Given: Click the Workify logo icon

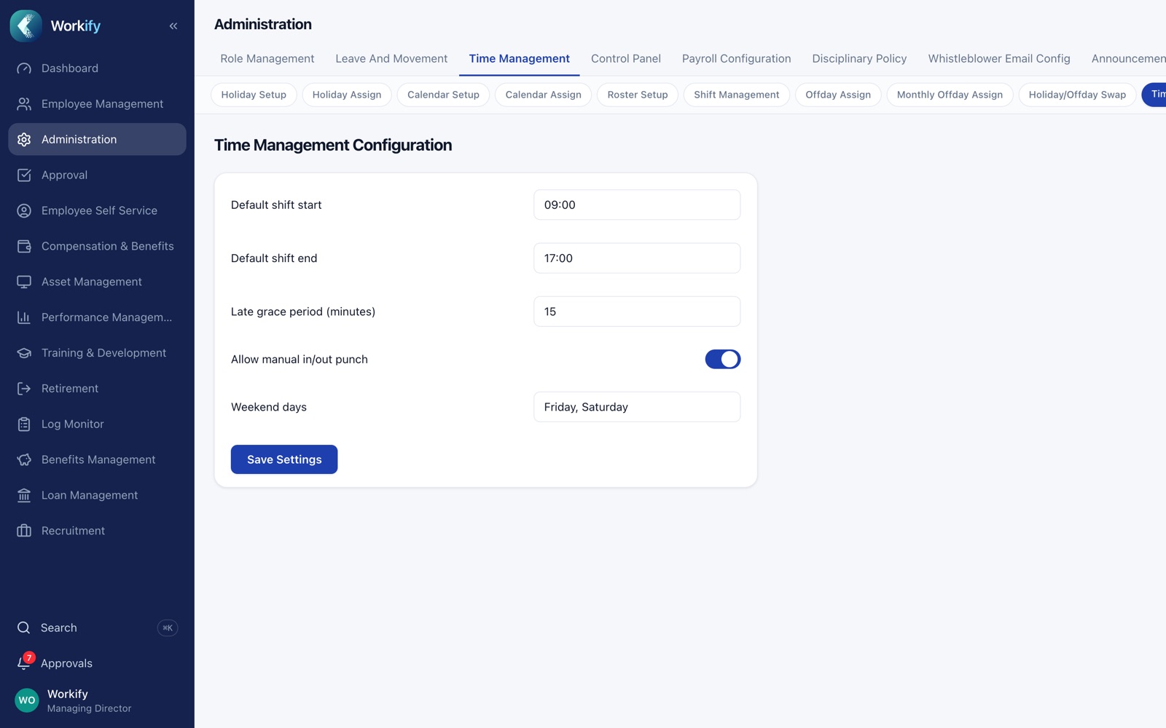Looking at the screenshot, I should click(x=26, y=25).
